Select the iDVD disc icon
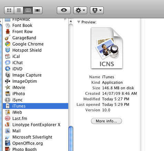The height and width of the screenshot is (151, 164). [8, 69]
